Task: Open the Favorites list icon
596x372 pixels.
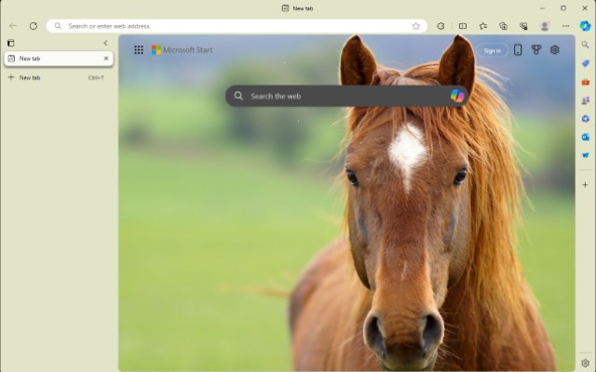Action: [x=483, y=26]
